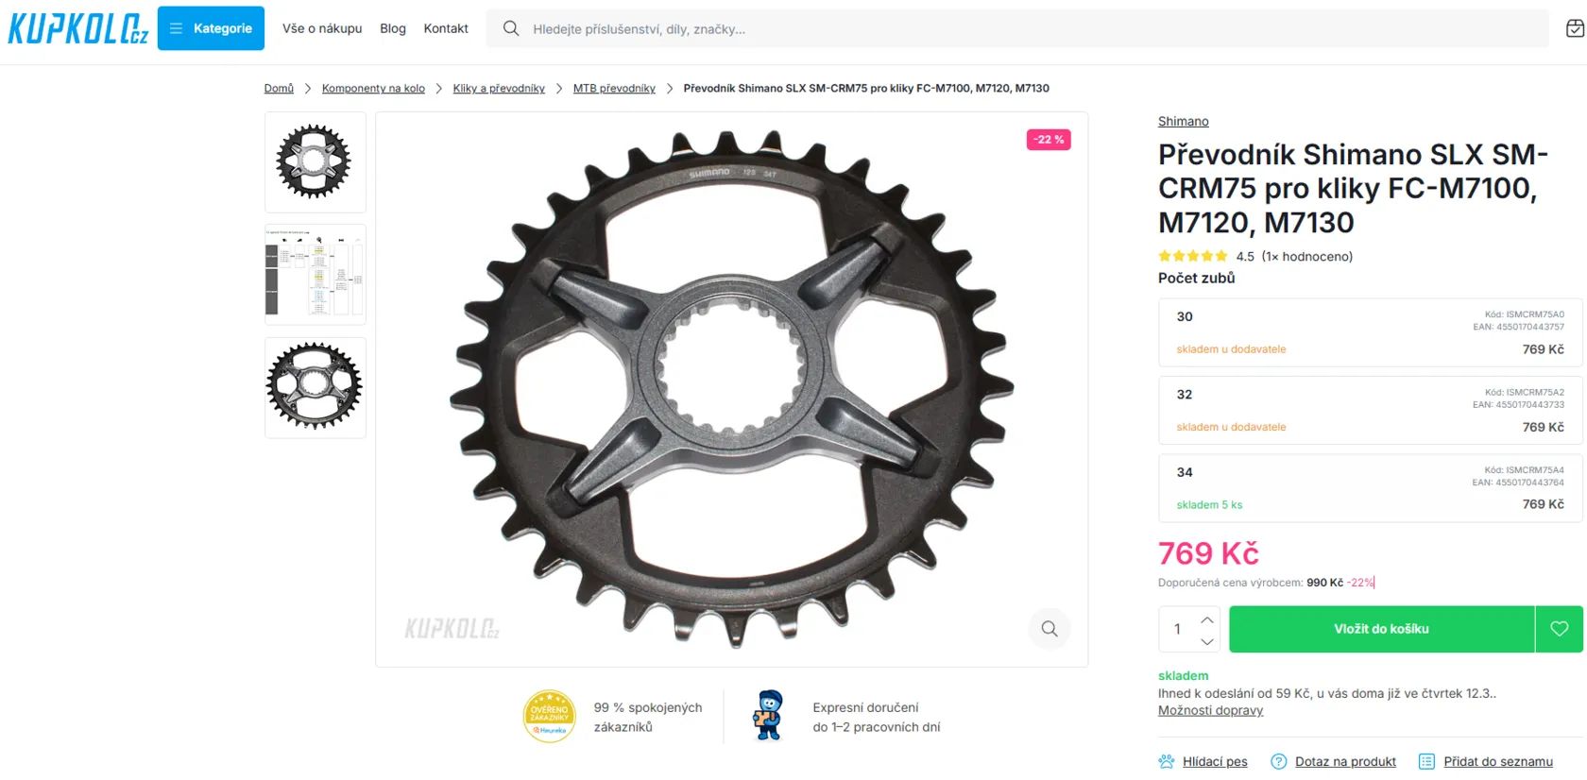Decrease quantity with down arrow

click(1207, 641)
